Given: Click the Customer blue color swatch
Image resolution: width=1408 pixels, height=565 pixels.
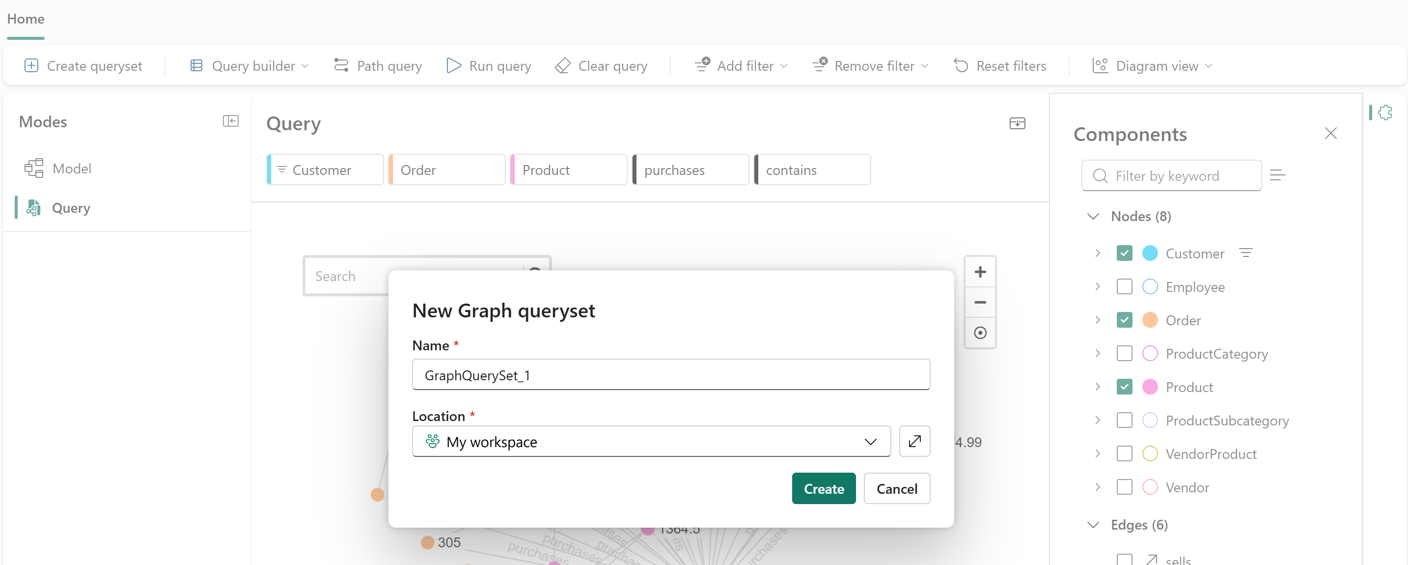Looking at the screenshot, I should coord(1150,253).
